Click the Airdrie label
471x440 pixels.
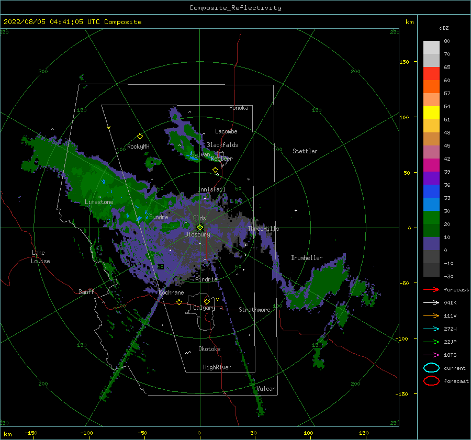[x=206, y=279]
